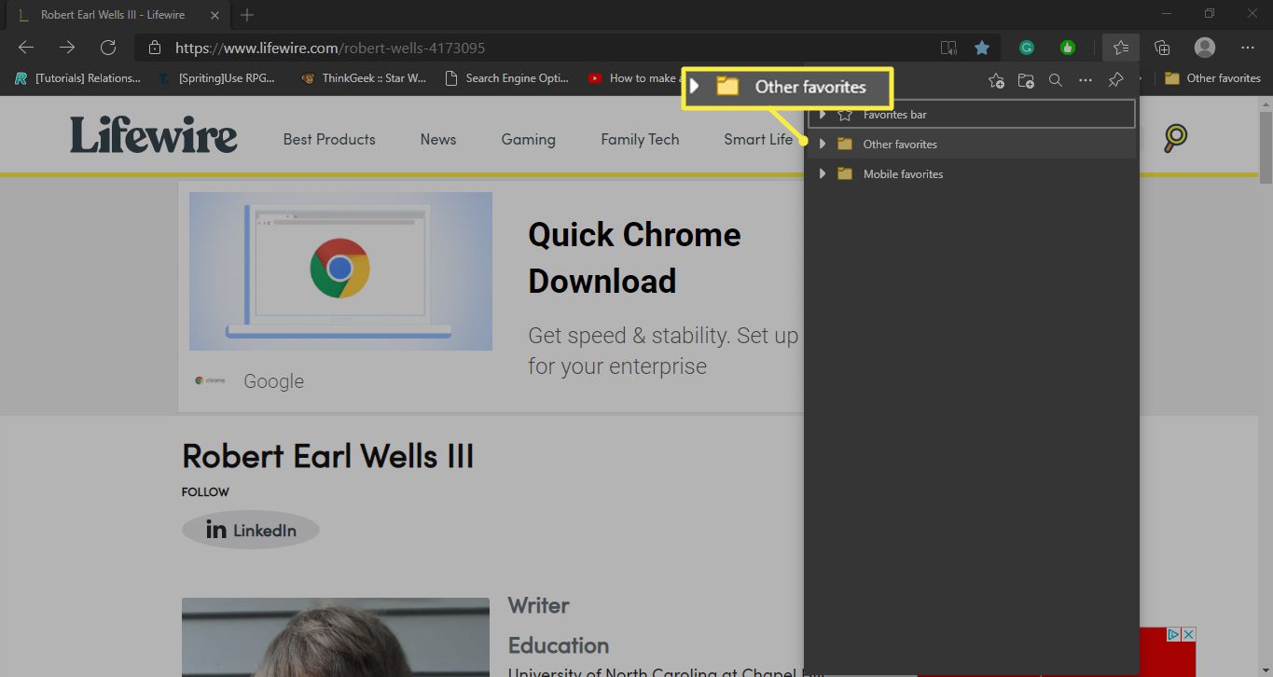
Task: Go back with the browser back arrow
Action: [26, 48]
